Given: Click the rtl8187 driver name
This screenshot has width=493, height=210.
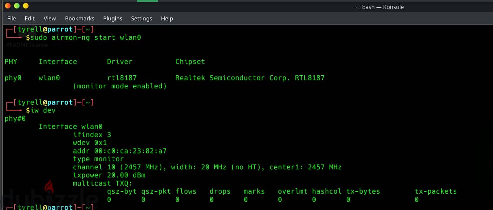Looking at the screenshot, I should [122, 78].
